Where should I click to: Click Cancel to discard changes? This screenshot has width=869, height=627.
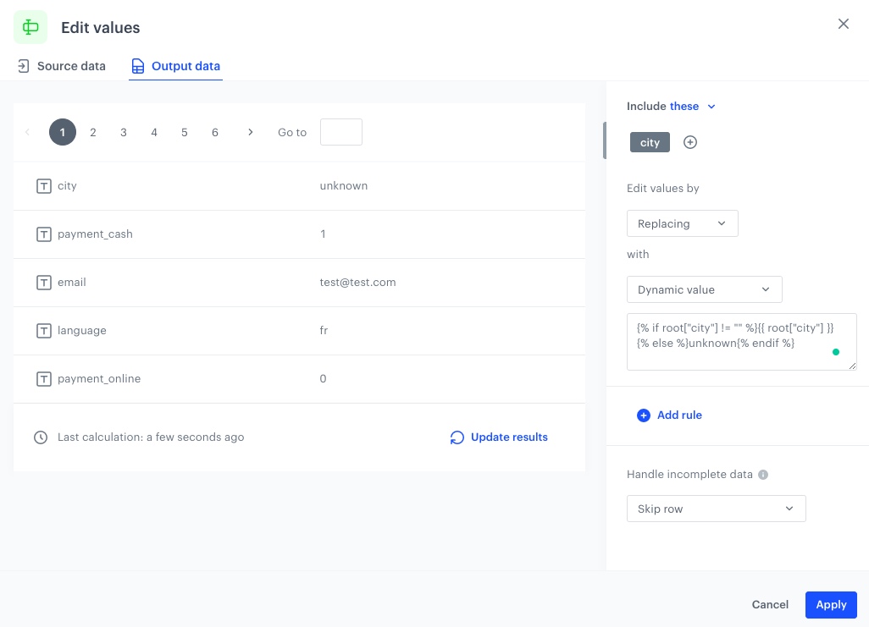pos(770,604)
